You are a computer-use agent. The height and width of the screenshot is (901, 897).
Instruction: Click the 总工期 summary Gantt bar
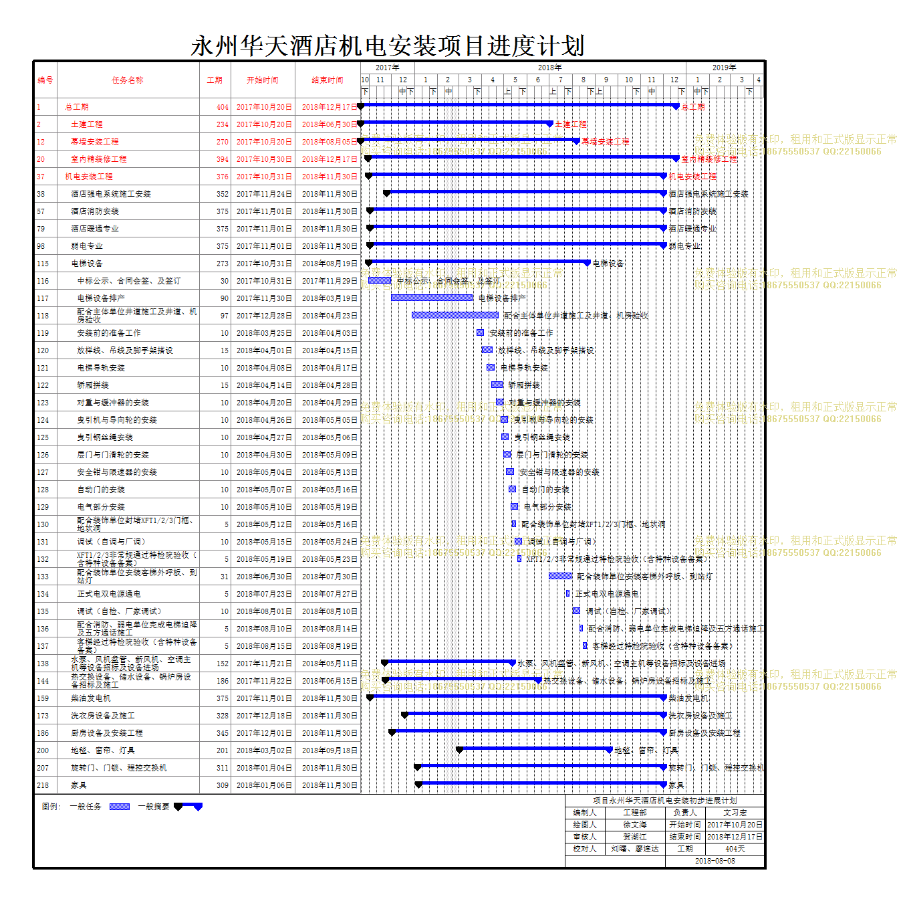pyautogui.click(x=519, y=106)
